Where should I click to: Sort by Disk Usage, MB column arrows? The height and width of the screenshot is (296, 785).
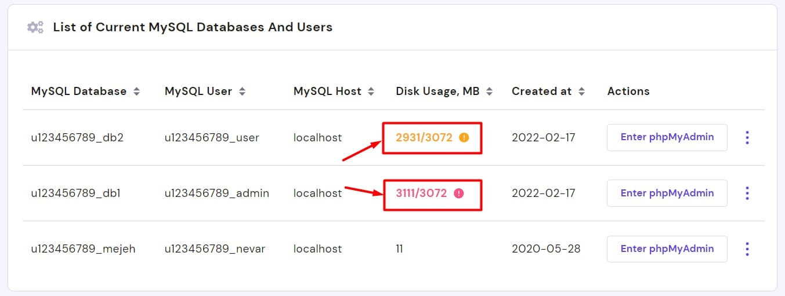[490, 92]
